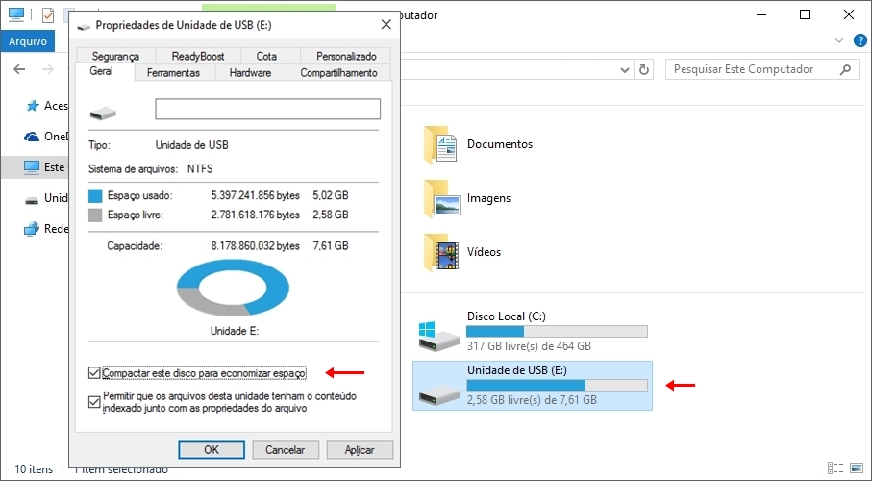Click the back navigation arrow

(19, 69)
